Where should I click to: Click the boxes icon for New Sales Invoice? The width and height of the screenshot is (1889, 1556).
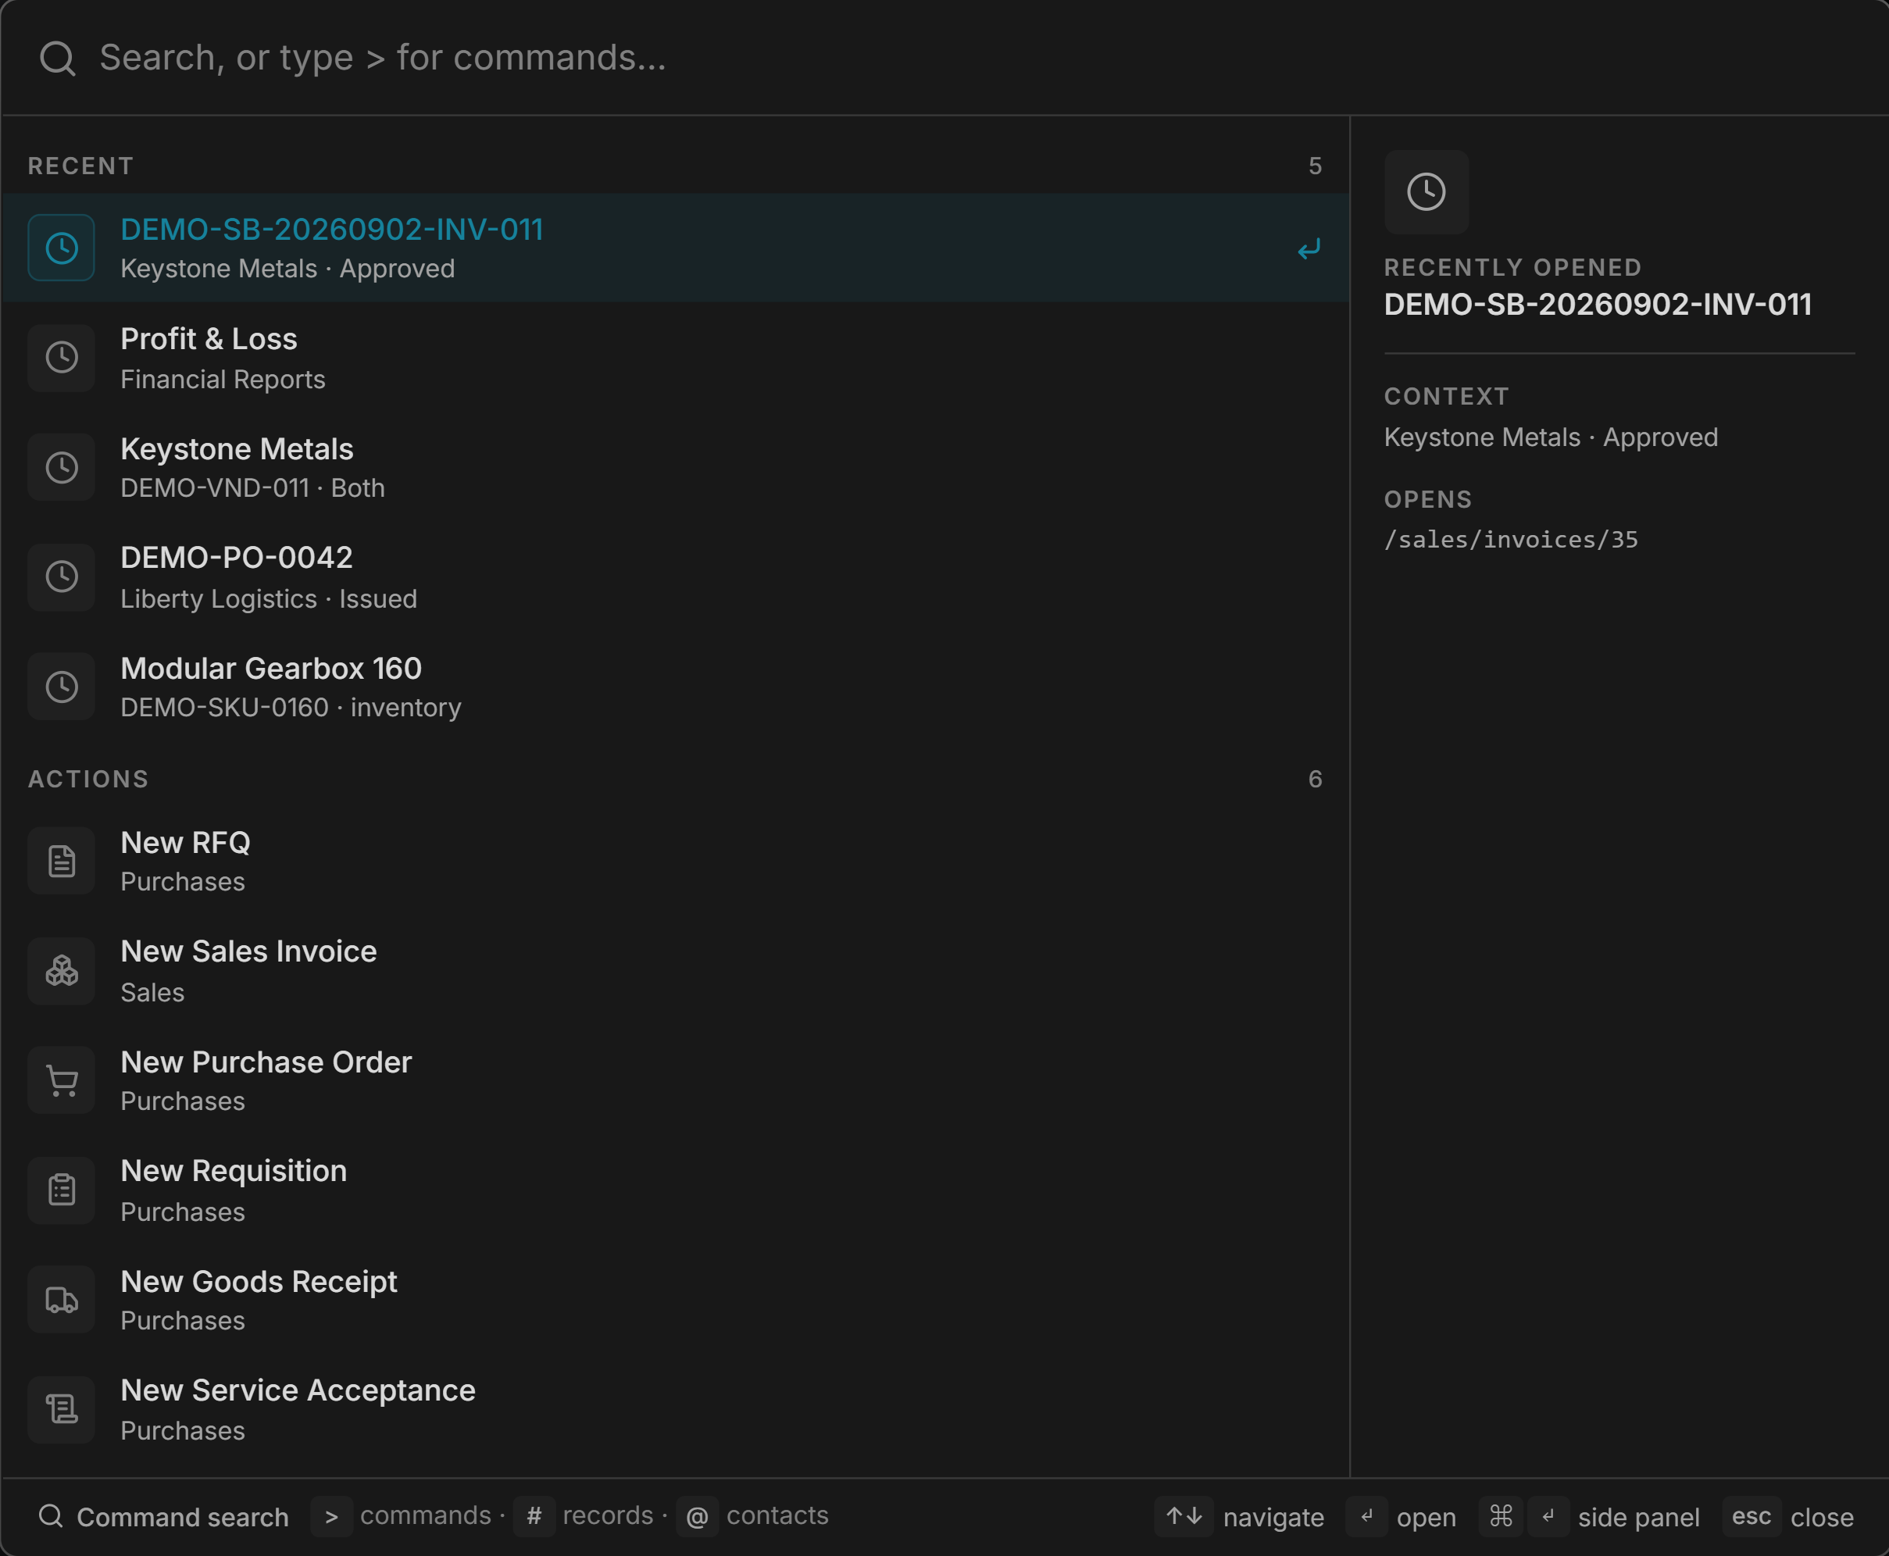[61, 971]
